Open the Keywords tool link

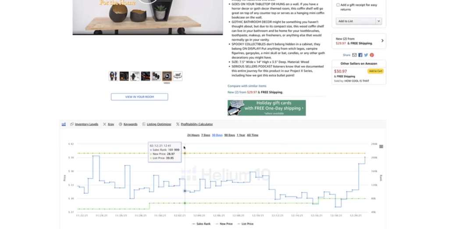point(130,124)
